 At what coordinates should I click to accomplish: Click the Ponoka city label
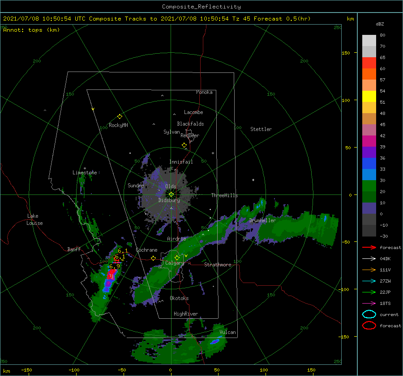click(204, 92)
